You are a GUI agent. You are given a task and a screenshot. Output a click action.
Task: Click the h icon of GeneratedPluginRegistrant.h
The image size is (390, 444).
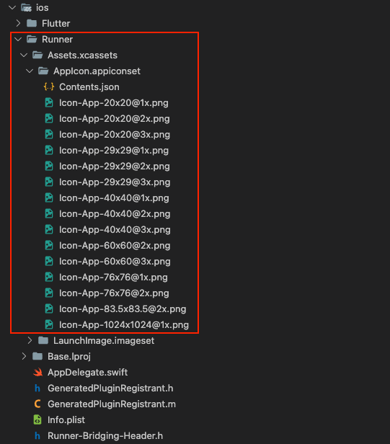37,388
